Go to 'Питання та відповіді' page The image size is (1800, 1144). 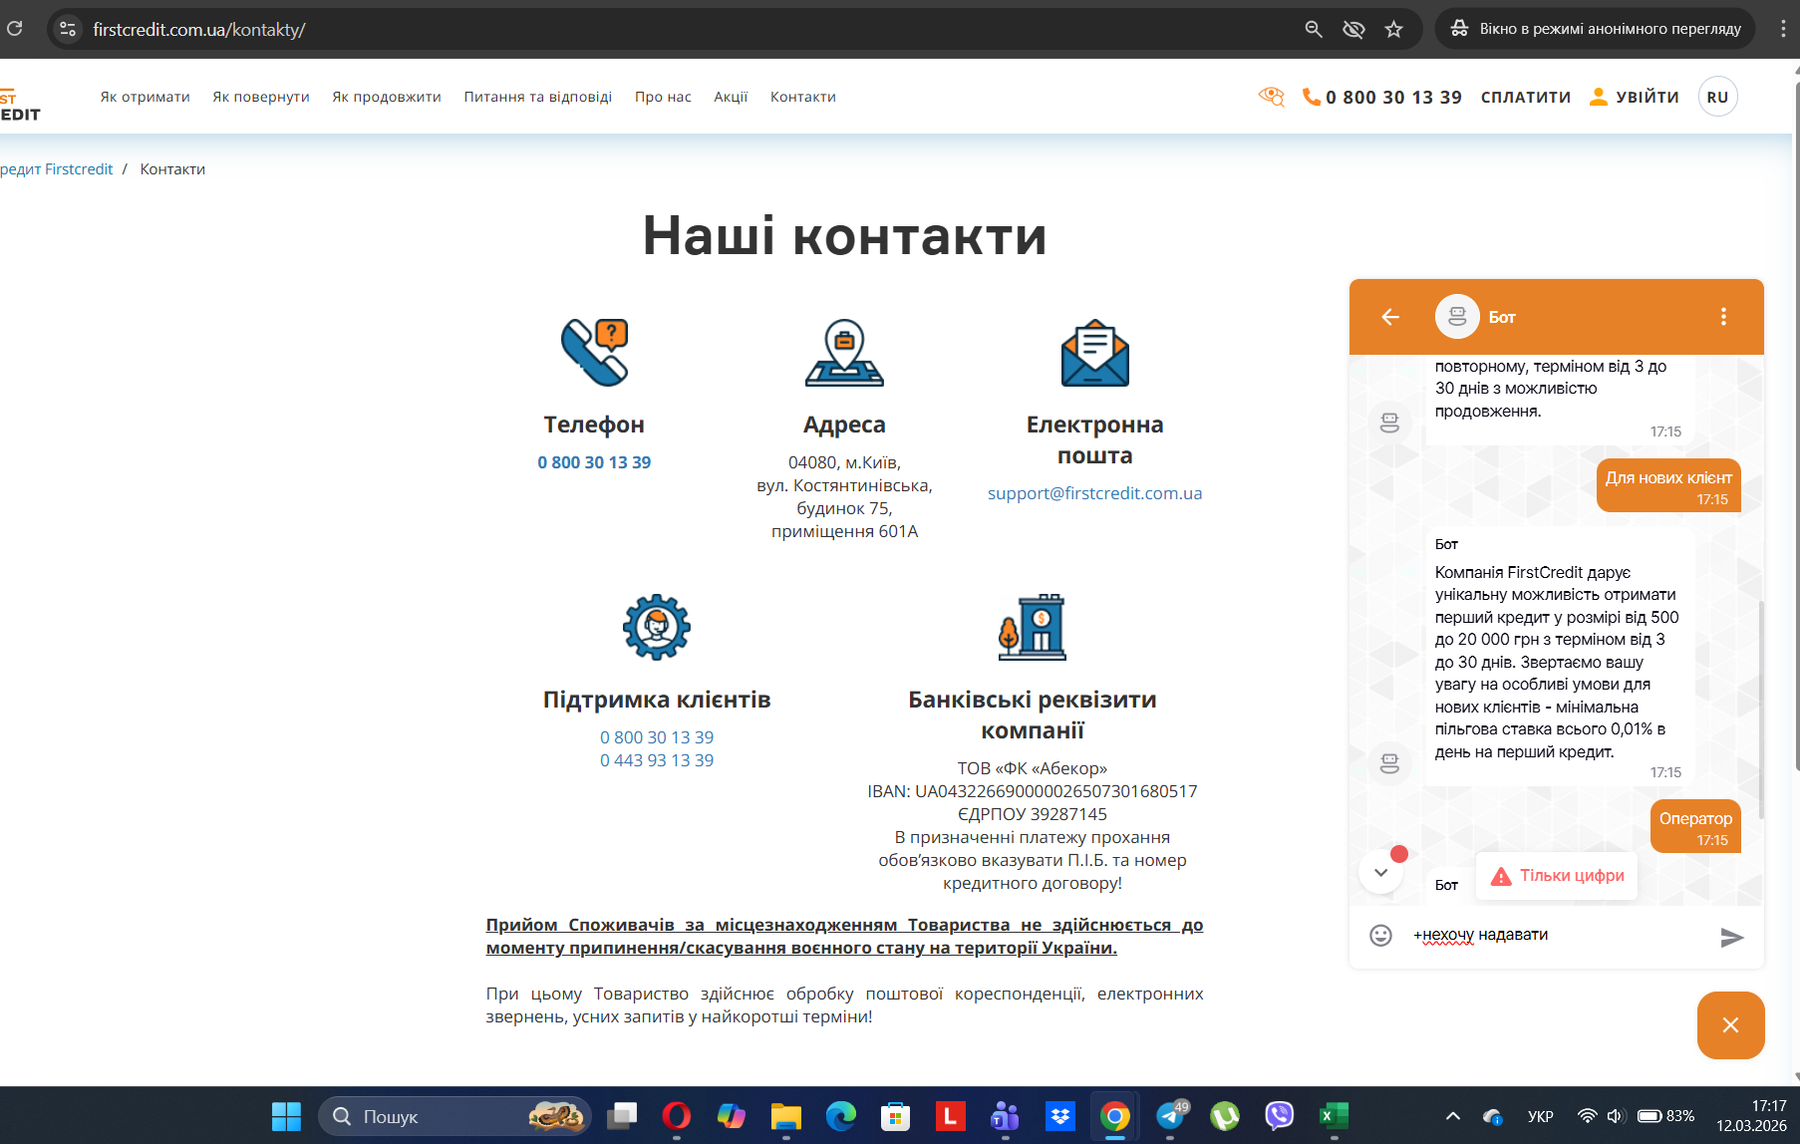click(538, 97)
